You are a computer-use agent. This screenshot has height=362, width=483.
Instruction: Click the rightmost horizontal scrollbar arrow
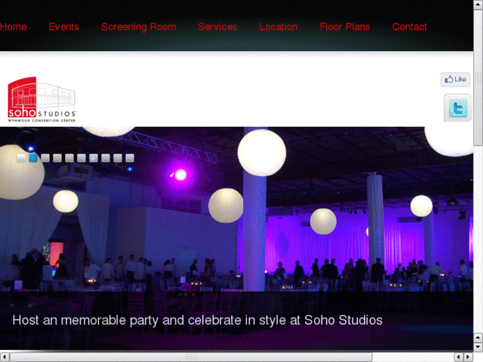pos(468,357)
